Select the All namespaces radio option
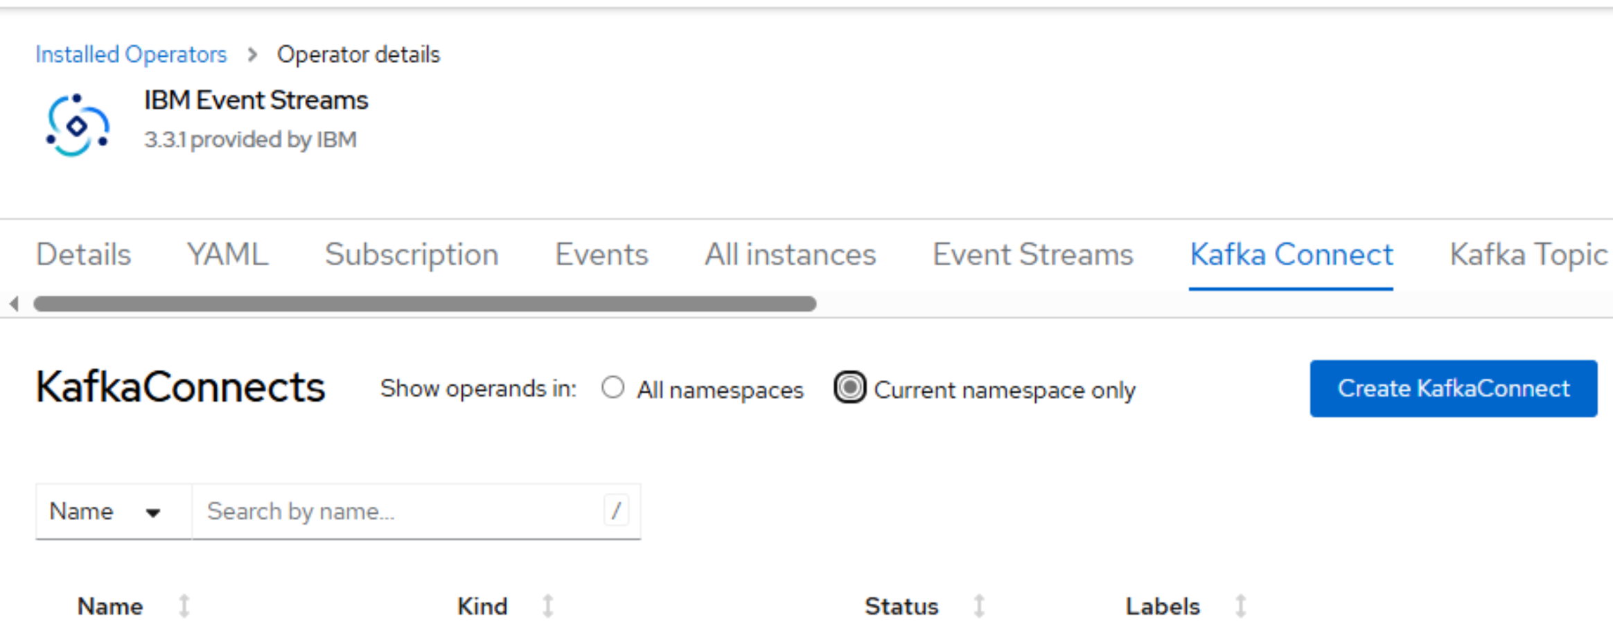1613x635 pixels. pos(612,388)
